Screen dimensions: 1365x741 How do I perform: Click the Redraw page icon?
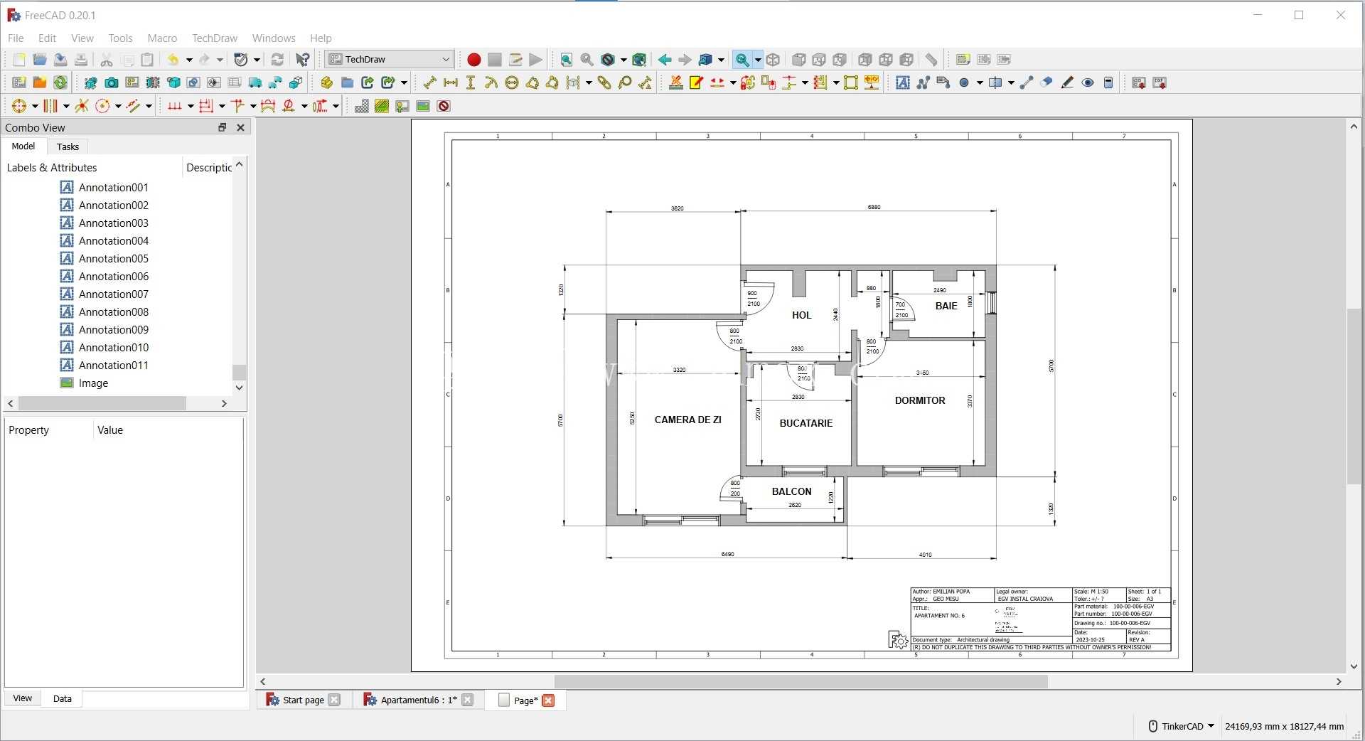pyautogui.click(x=60, y=82)
